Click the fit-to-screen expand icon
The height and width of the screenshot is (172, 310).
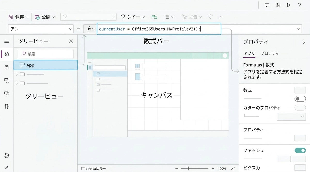tap(233, 169)
